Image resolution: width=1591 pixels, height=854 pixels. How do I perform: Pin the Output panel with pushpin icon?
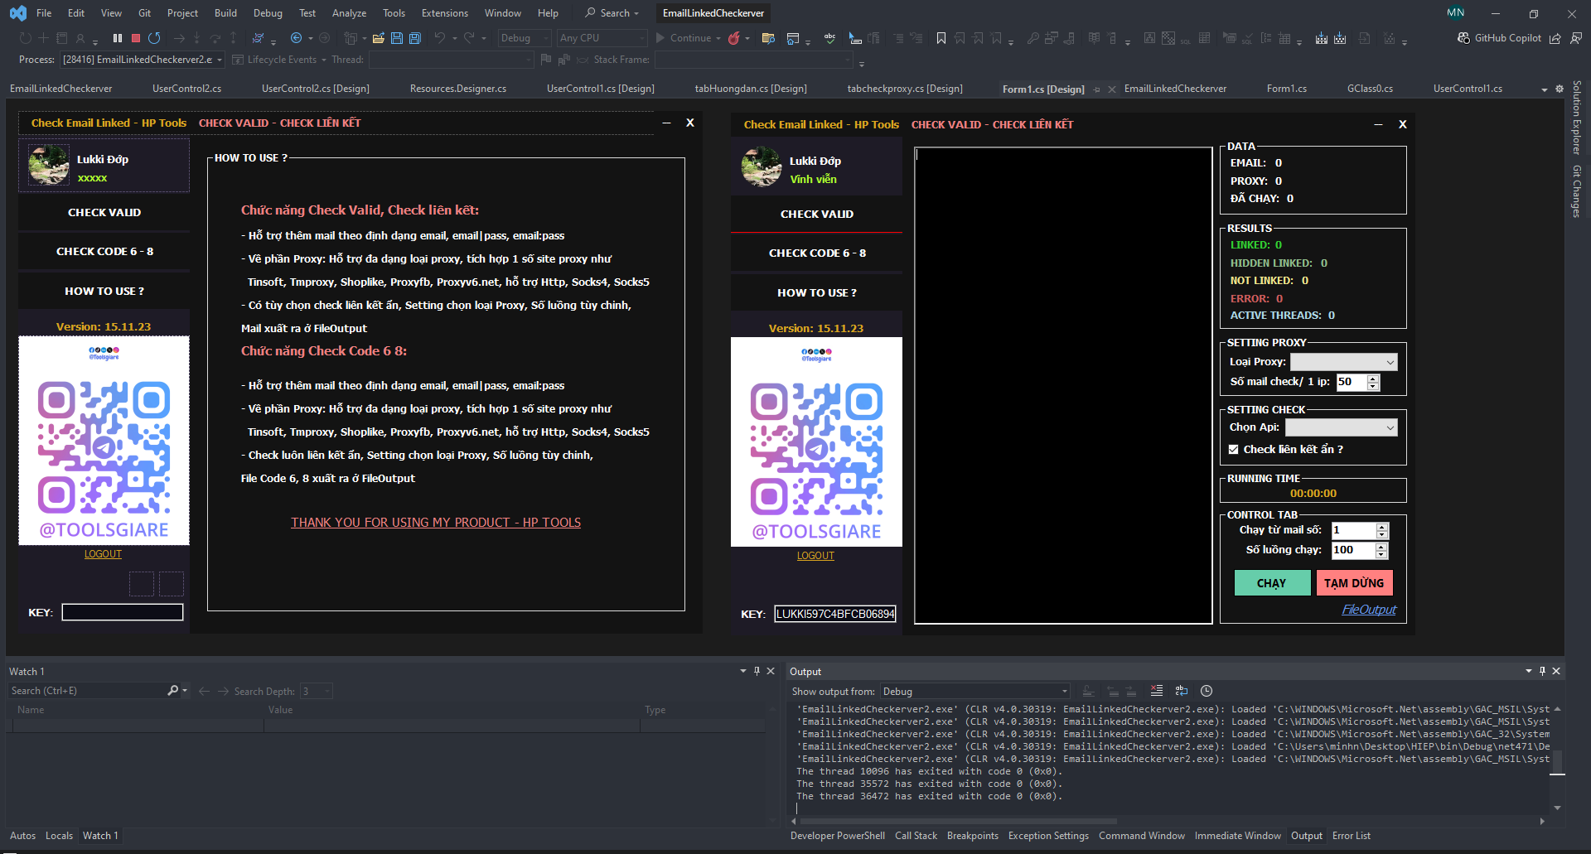point(1542,671)
